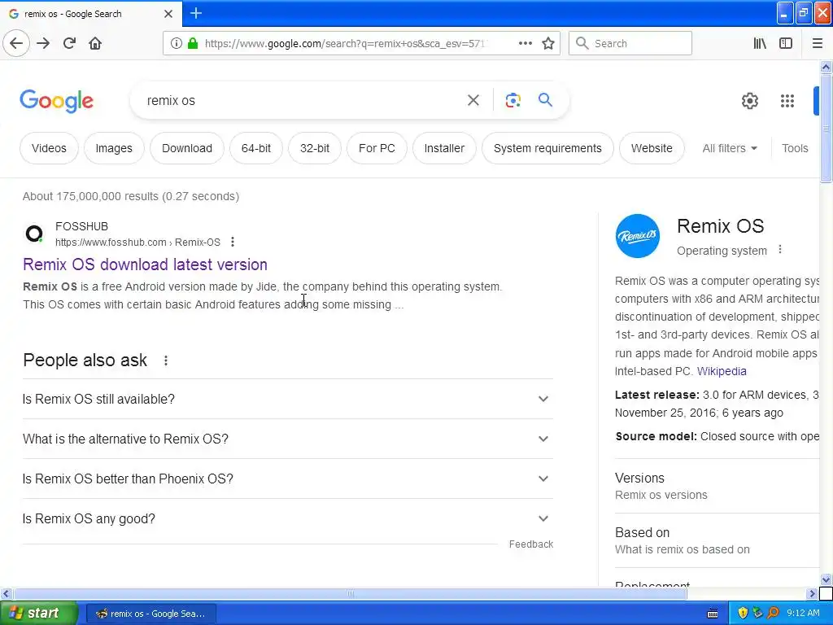Open the Wikipedia link in knowledge panel
833x625 pixels.
[722, 371]
